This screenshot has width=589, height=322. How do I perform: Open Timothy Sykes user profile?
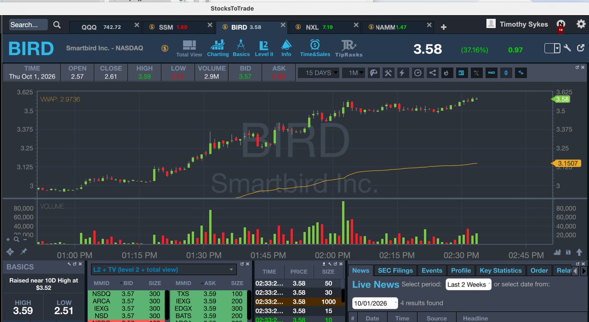click(x=517, y=24)
